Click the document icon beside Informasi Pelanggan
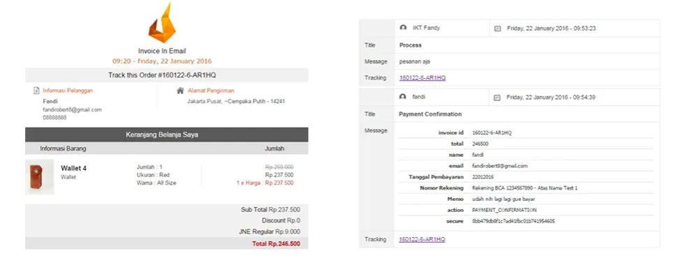The image size is (695, 260). tap(36, 91)
